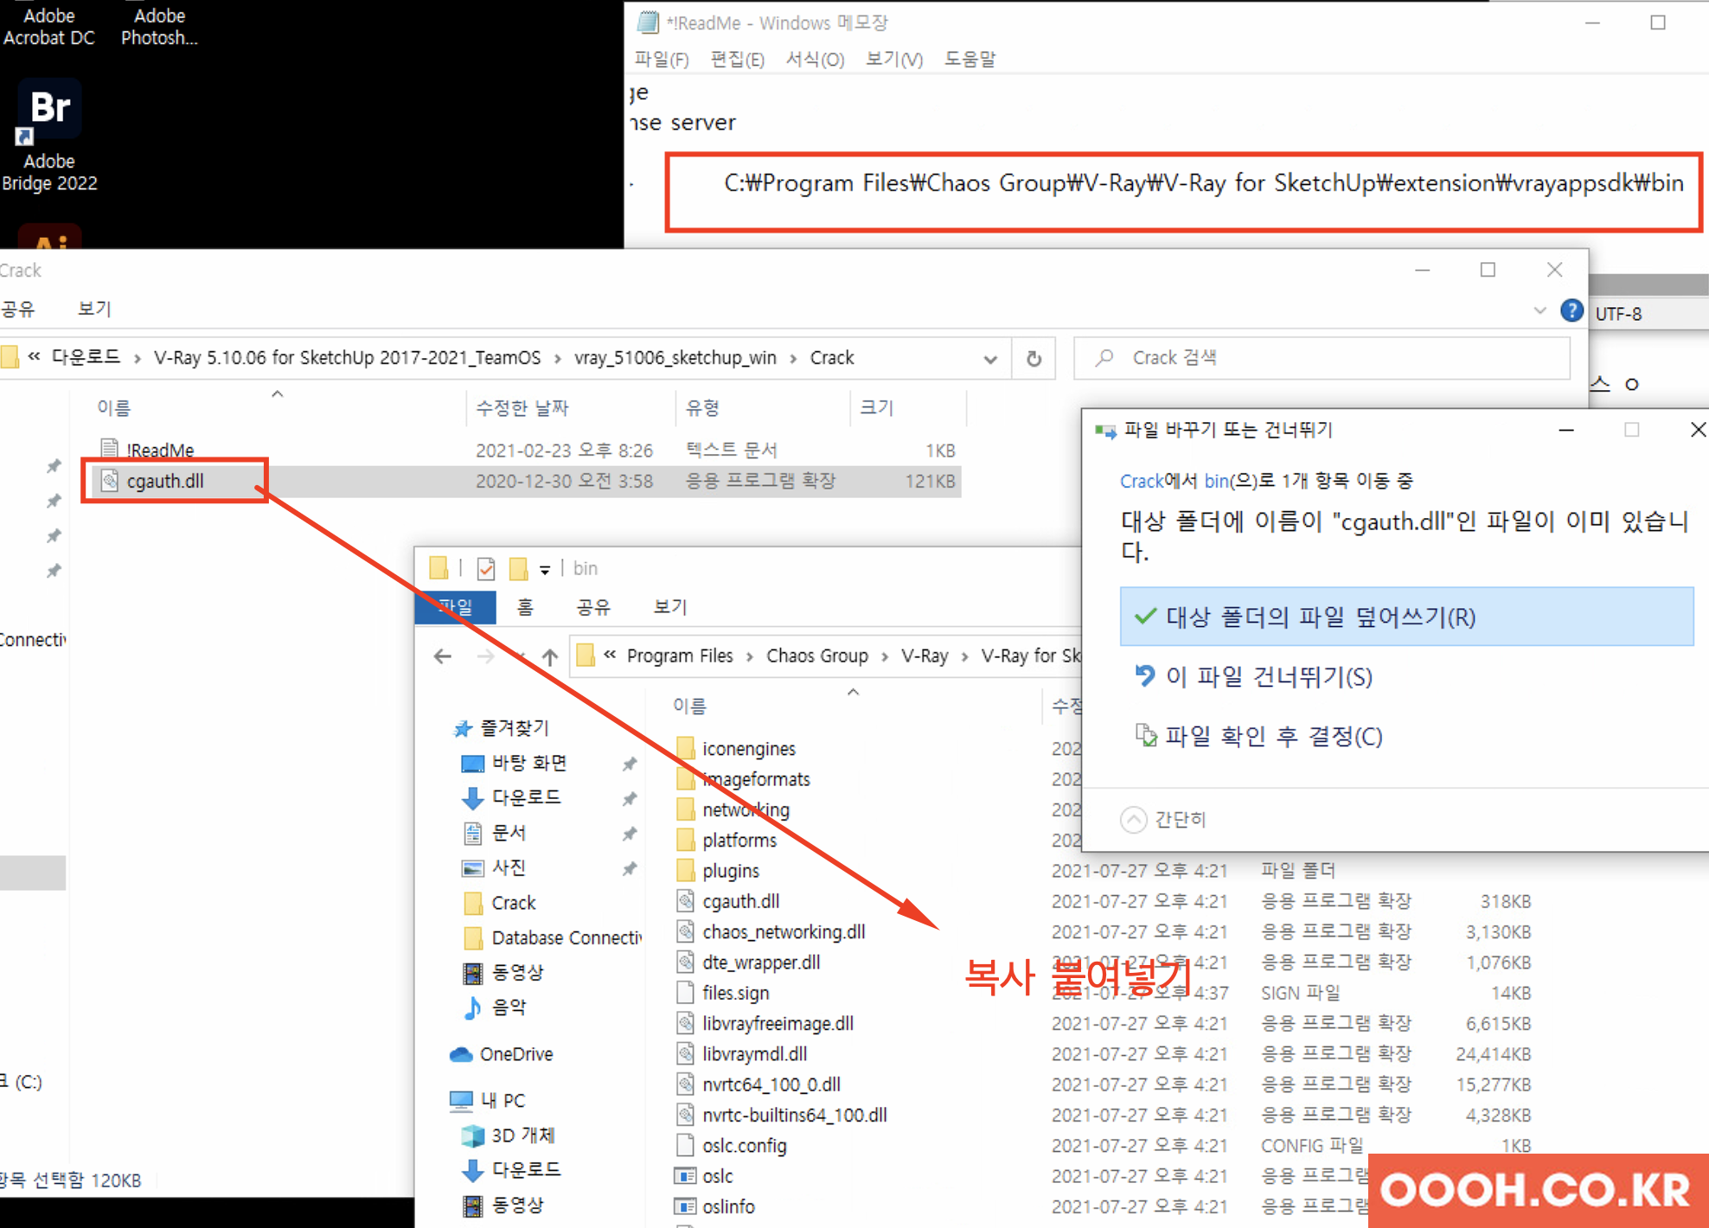Expand the Crack address bar history dropdown
Image resolution: width=1709 pixels, height=1228 pixels.
pos(990,359)
